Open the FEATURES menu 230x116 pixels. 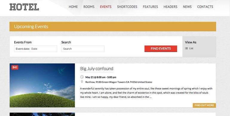point(150,7)
